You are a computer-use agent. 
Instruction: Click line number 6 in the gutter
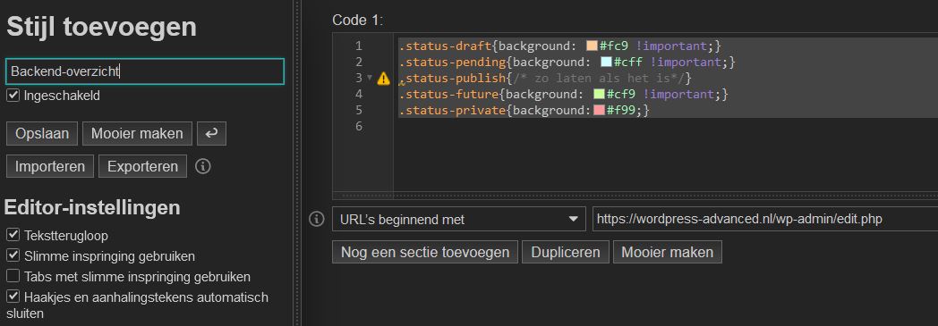tap(358, 126)
